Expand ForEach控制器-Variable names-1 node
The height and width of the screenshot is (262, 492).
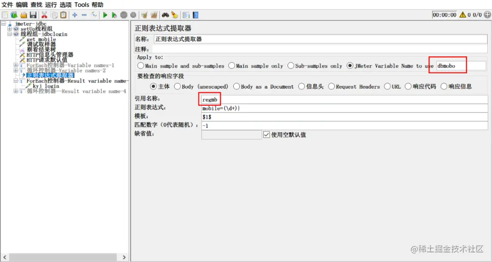pyautogui.click(x=15, y=65)
